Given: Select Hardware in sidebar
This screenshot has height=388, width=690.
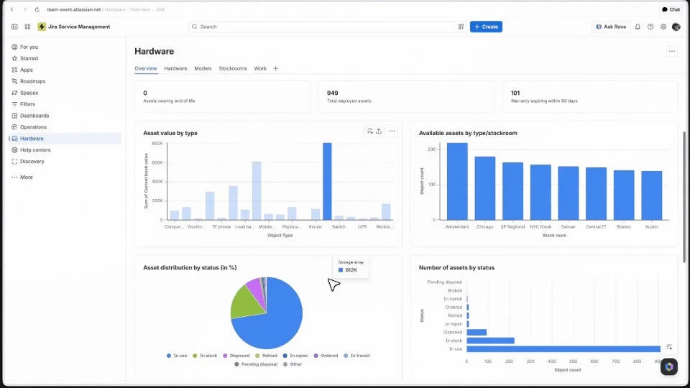Looking at the screenshot, I should click(x=65, y=139).
